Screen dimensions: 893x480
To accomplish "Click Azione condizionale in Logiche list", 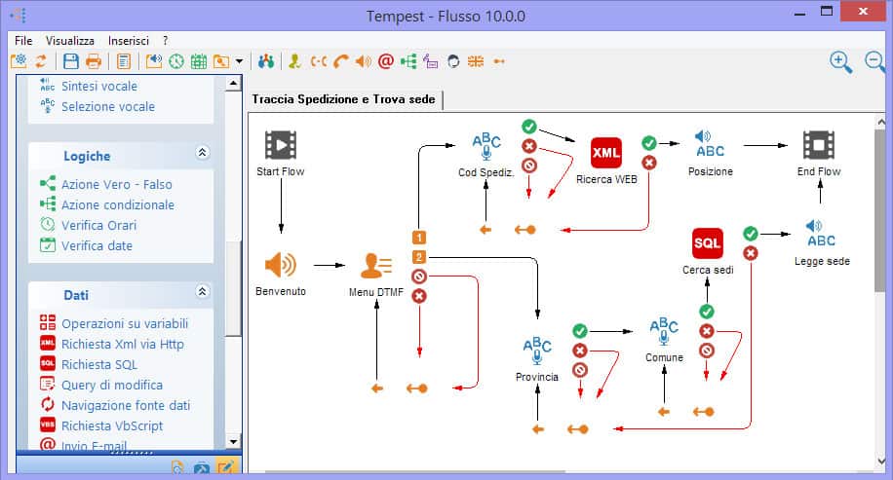I will coord(117,204).
